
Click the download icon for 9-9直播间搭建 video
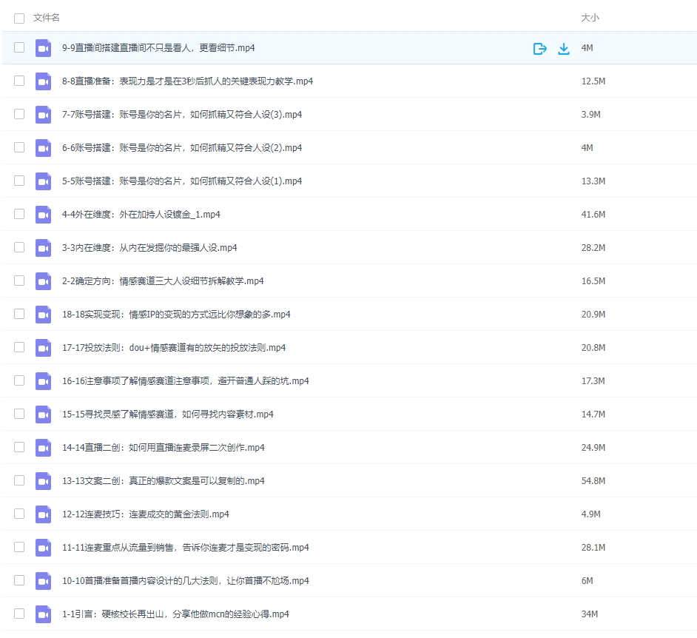click(564, 48)
